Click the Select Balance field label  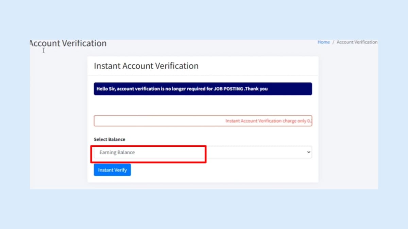tap(109, 139)
